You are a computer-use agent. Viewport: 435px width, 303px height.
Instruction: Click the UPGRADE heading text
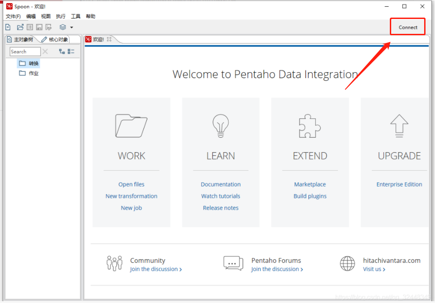(399, 156)
